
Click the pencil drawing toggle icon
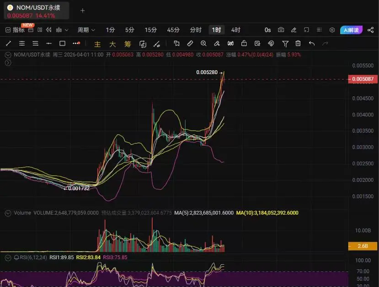pyautogui.click(x=294, y=30)
